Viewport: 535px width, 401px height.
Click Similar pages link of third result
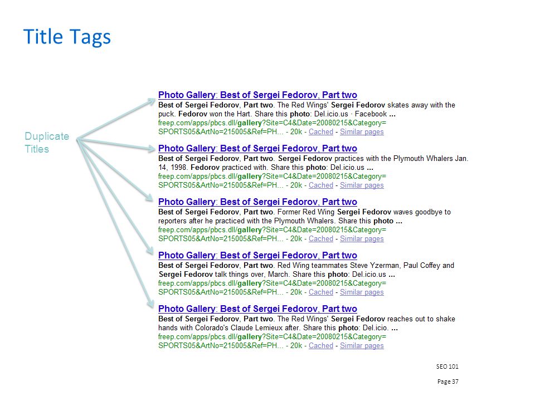coord(362,239)
